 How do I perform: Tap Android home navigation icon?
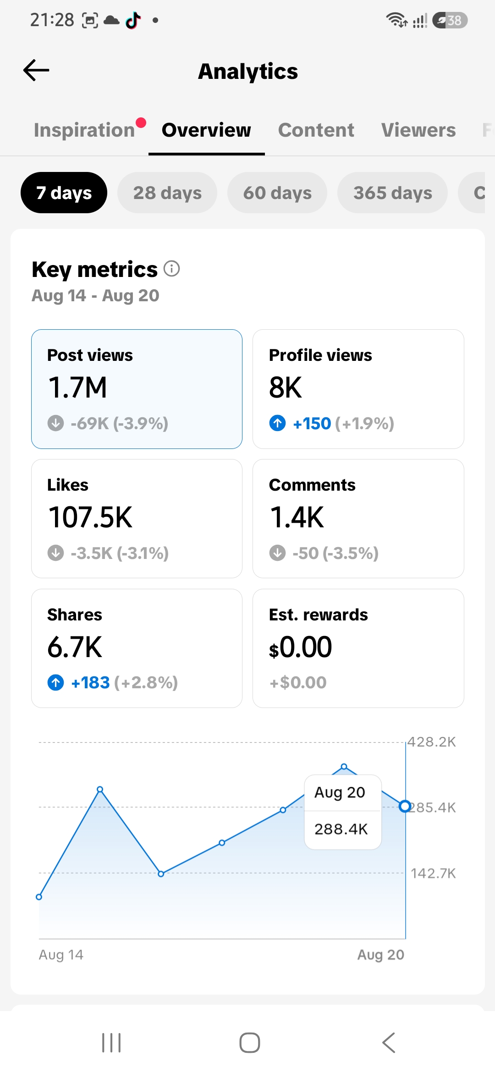coord(250,1043)
